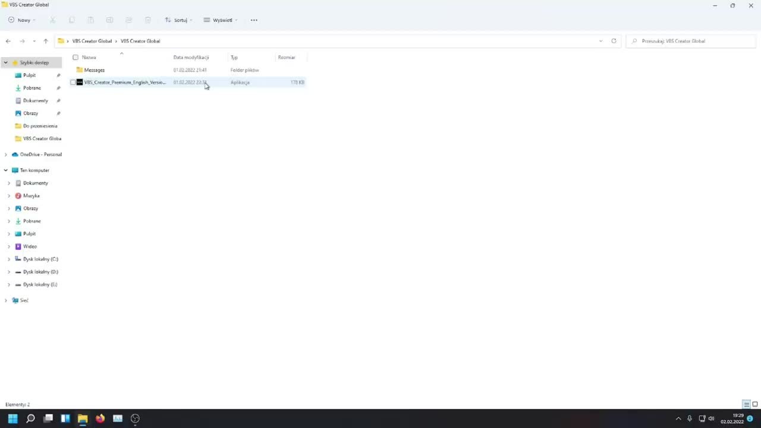This screenshot has height=428, width=761.
Task: Collapse the Szybki dostęp section
Action: pyautogui.click(x=6, y=62)
